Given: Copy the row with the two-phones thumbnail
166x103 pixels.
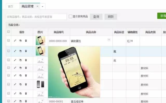Looking at the screenshot, I should (x=20, y=84).
